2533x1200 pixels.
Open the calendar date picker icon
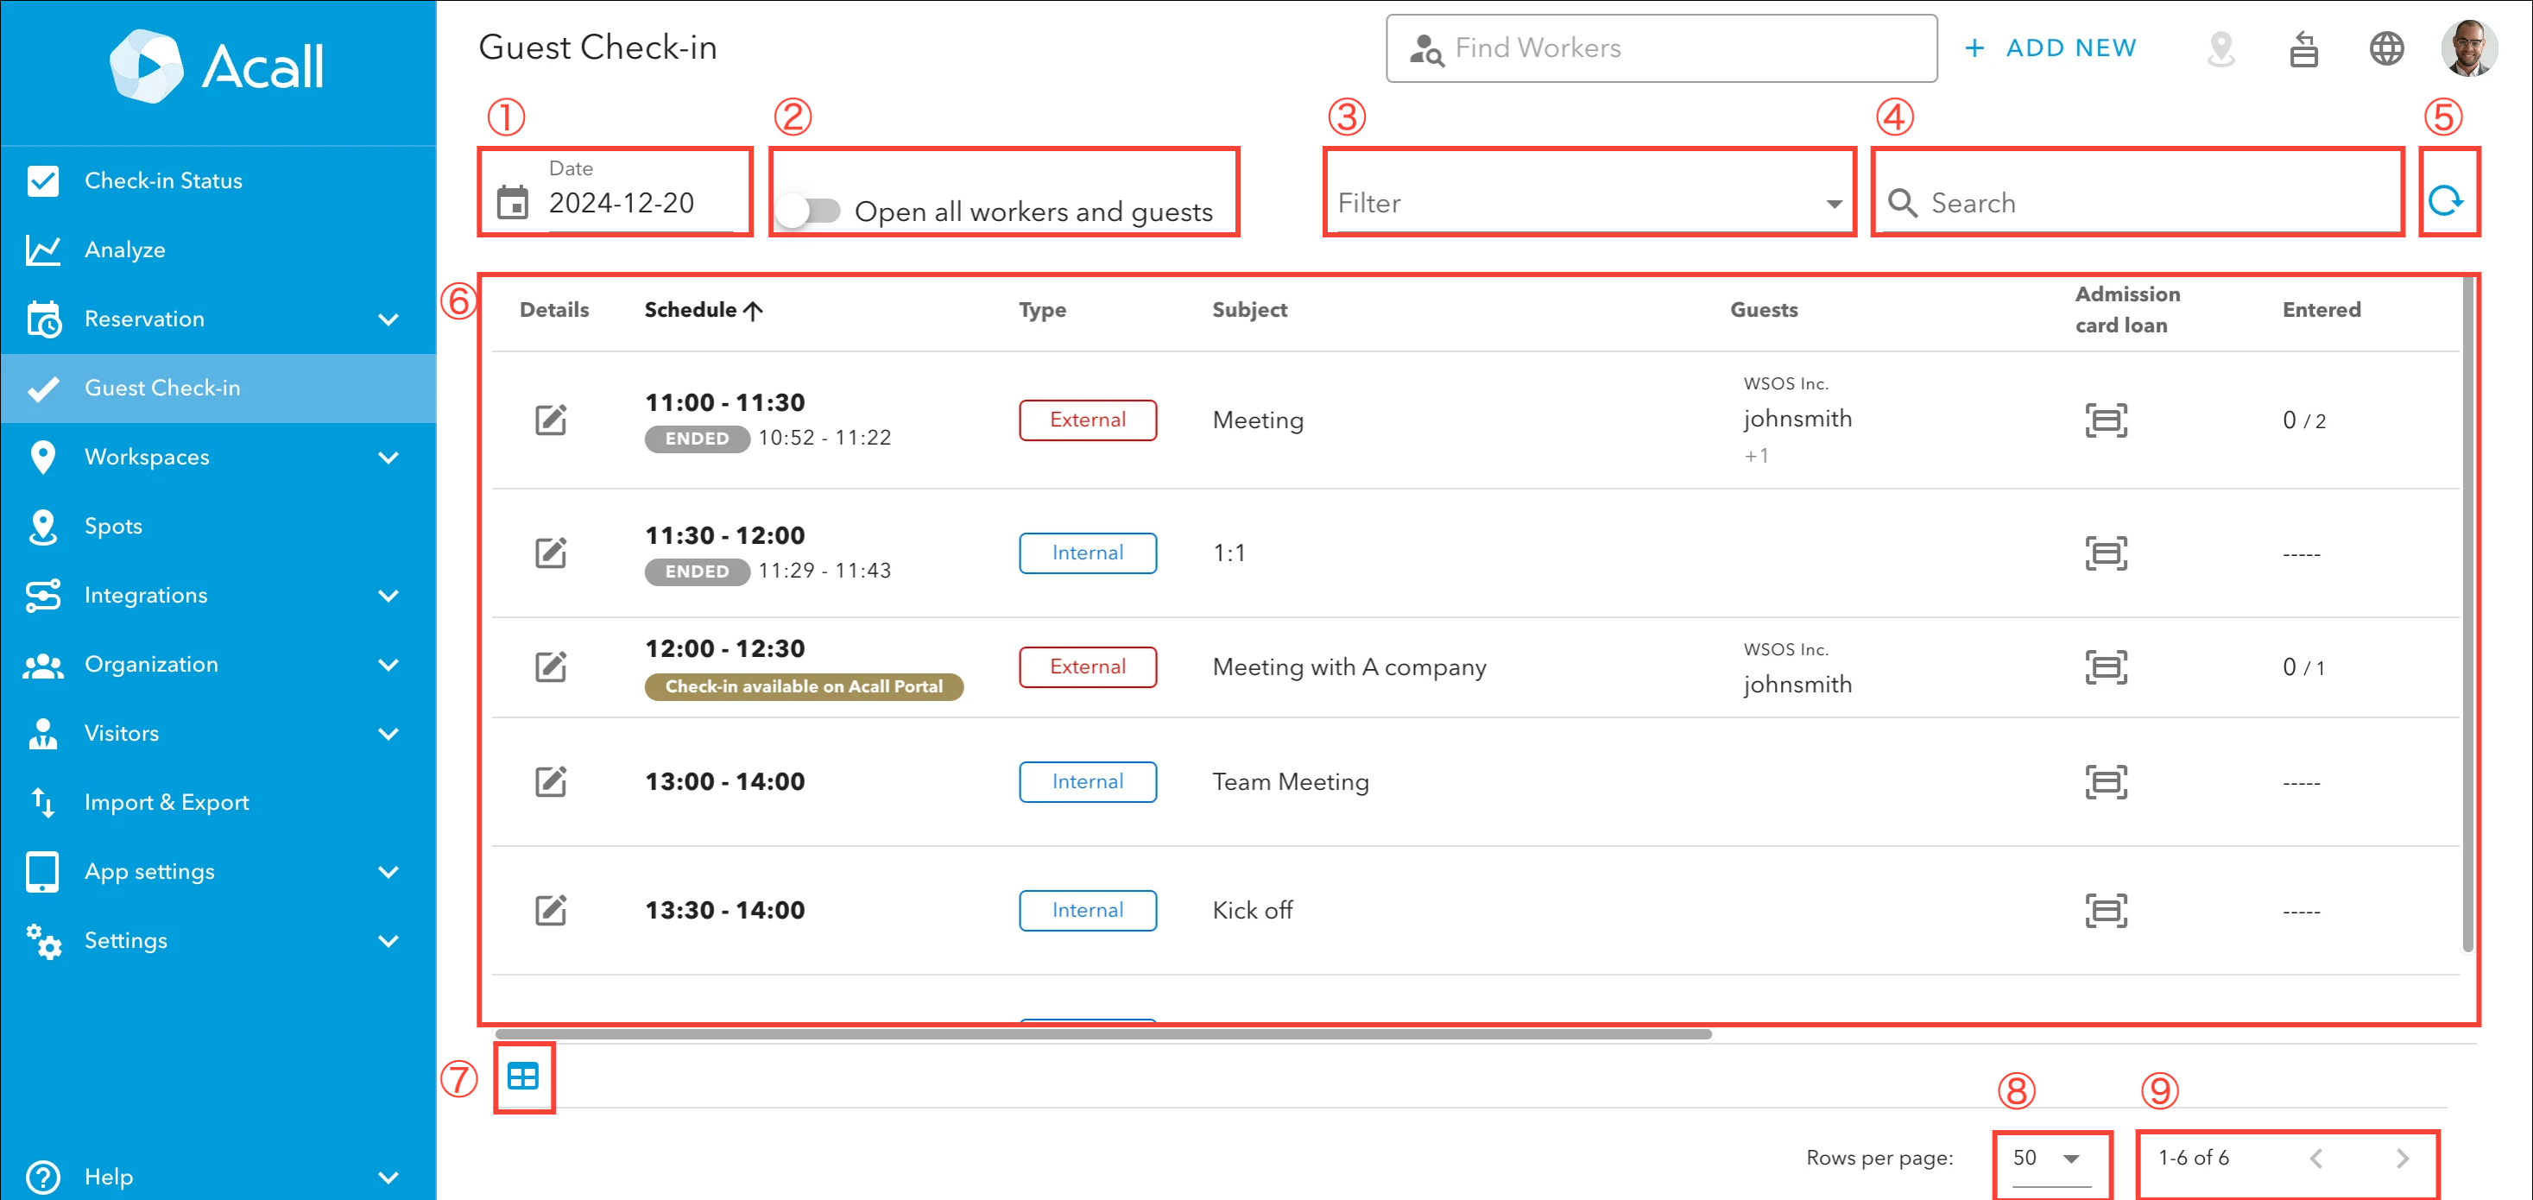(512, 202)
